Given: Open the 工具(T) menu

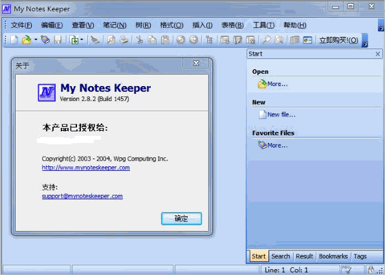Looking at the screenshot, I should (x=263, y=25).
